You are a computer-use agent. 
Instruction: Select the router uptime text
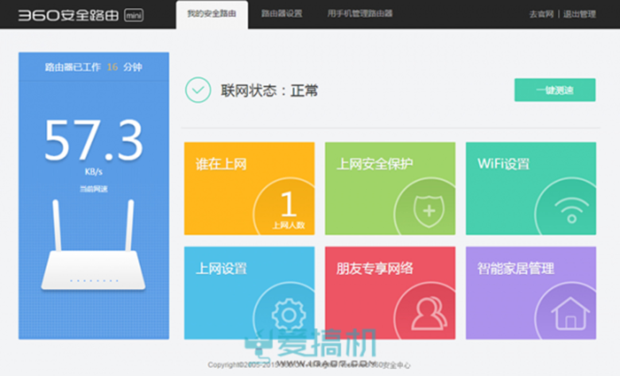tap(94, 67)
